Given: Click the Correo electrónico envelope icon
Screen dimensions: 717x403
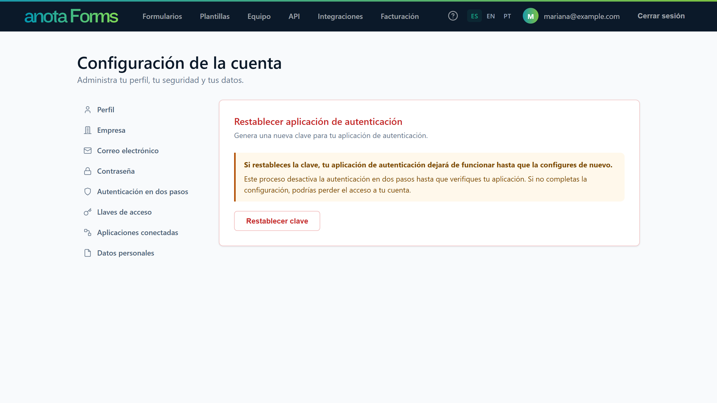Looking at the screenshot, I should pos(88,151).
